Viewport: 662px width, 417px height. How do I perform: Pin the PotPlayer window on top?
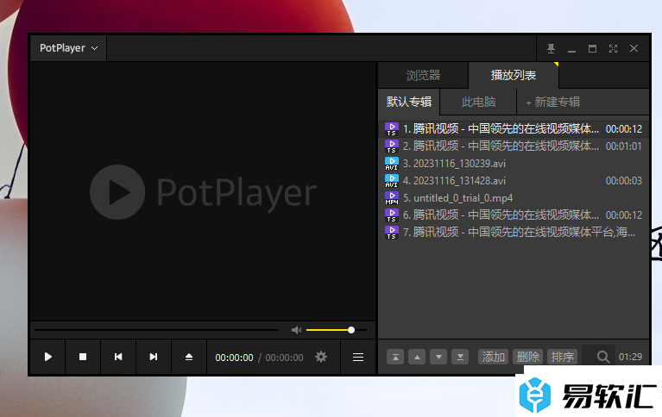click(x=551, y=48)
